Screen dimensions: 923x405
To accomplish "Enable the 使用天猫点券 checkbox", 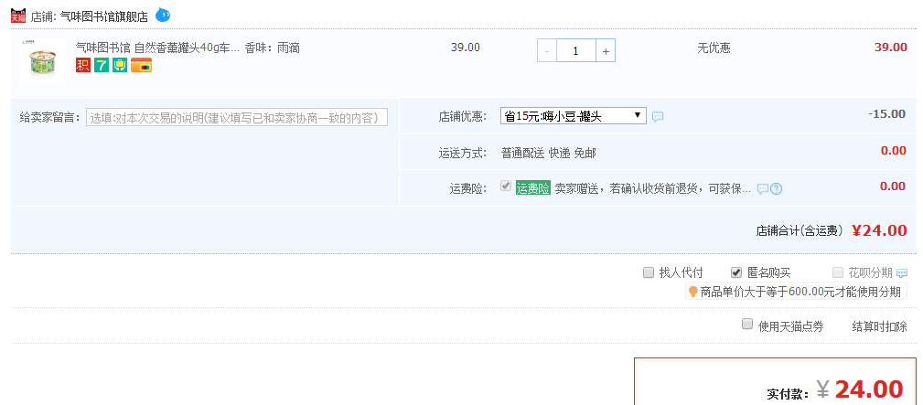I will [x=747, y=325].
